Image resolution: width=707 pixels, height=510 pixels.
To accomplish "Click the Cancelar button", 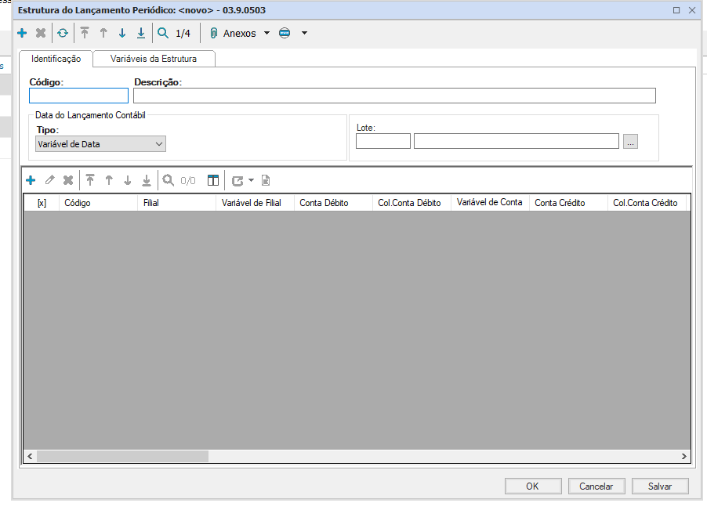I will pos(596,486).
